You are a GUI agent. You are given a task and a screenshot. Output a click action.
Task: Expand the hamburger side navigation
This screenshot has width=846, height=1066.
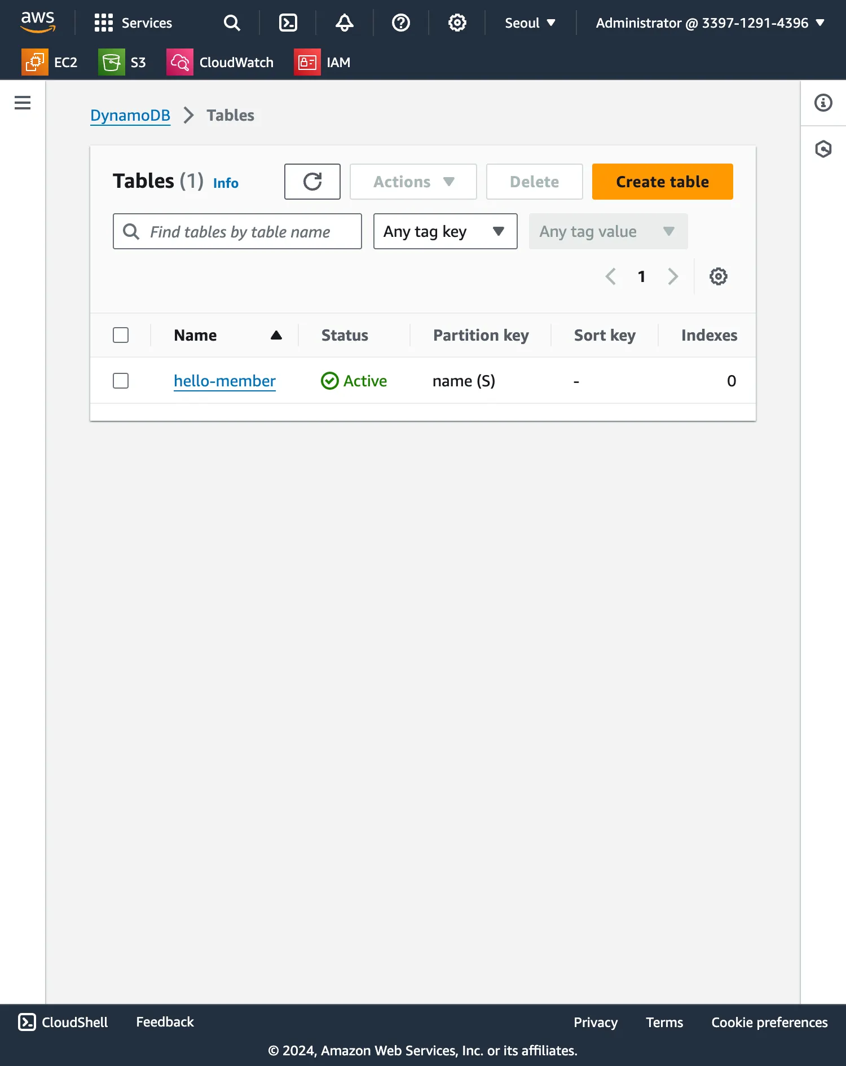click(x=23, y=103)
